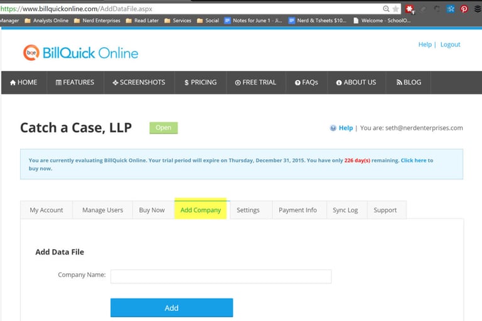Click the green Open button
This screenshot has height=321, width=482.
coord(164,128)
